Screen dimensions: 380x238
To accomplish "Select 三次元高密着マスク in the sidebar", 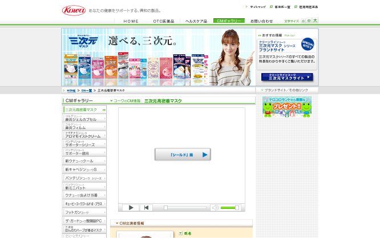I will pyautogui.click(x=84, y=110).
